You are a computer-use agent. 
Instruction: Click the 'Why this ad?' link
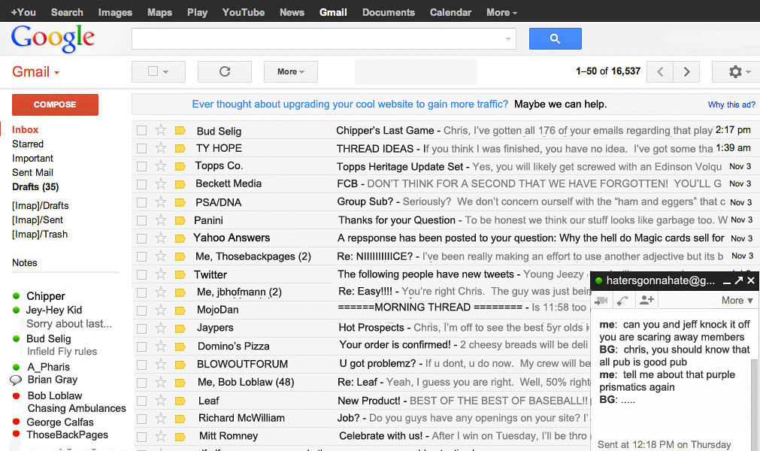pyautogui.click(x=731, y=104)
